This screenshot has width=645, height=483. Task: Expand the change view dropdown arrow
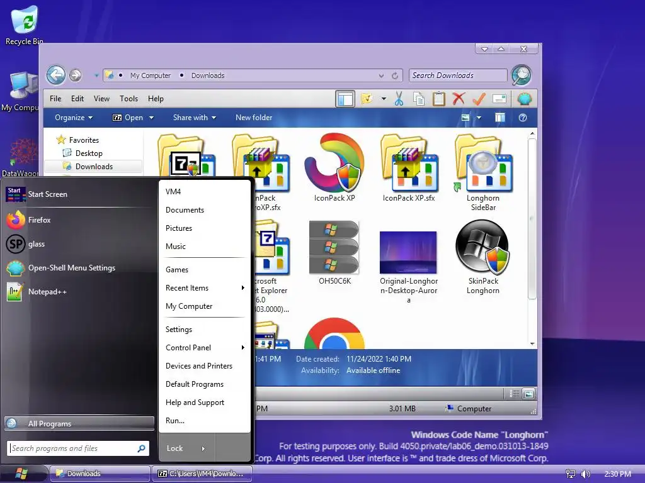pos(479,118)
